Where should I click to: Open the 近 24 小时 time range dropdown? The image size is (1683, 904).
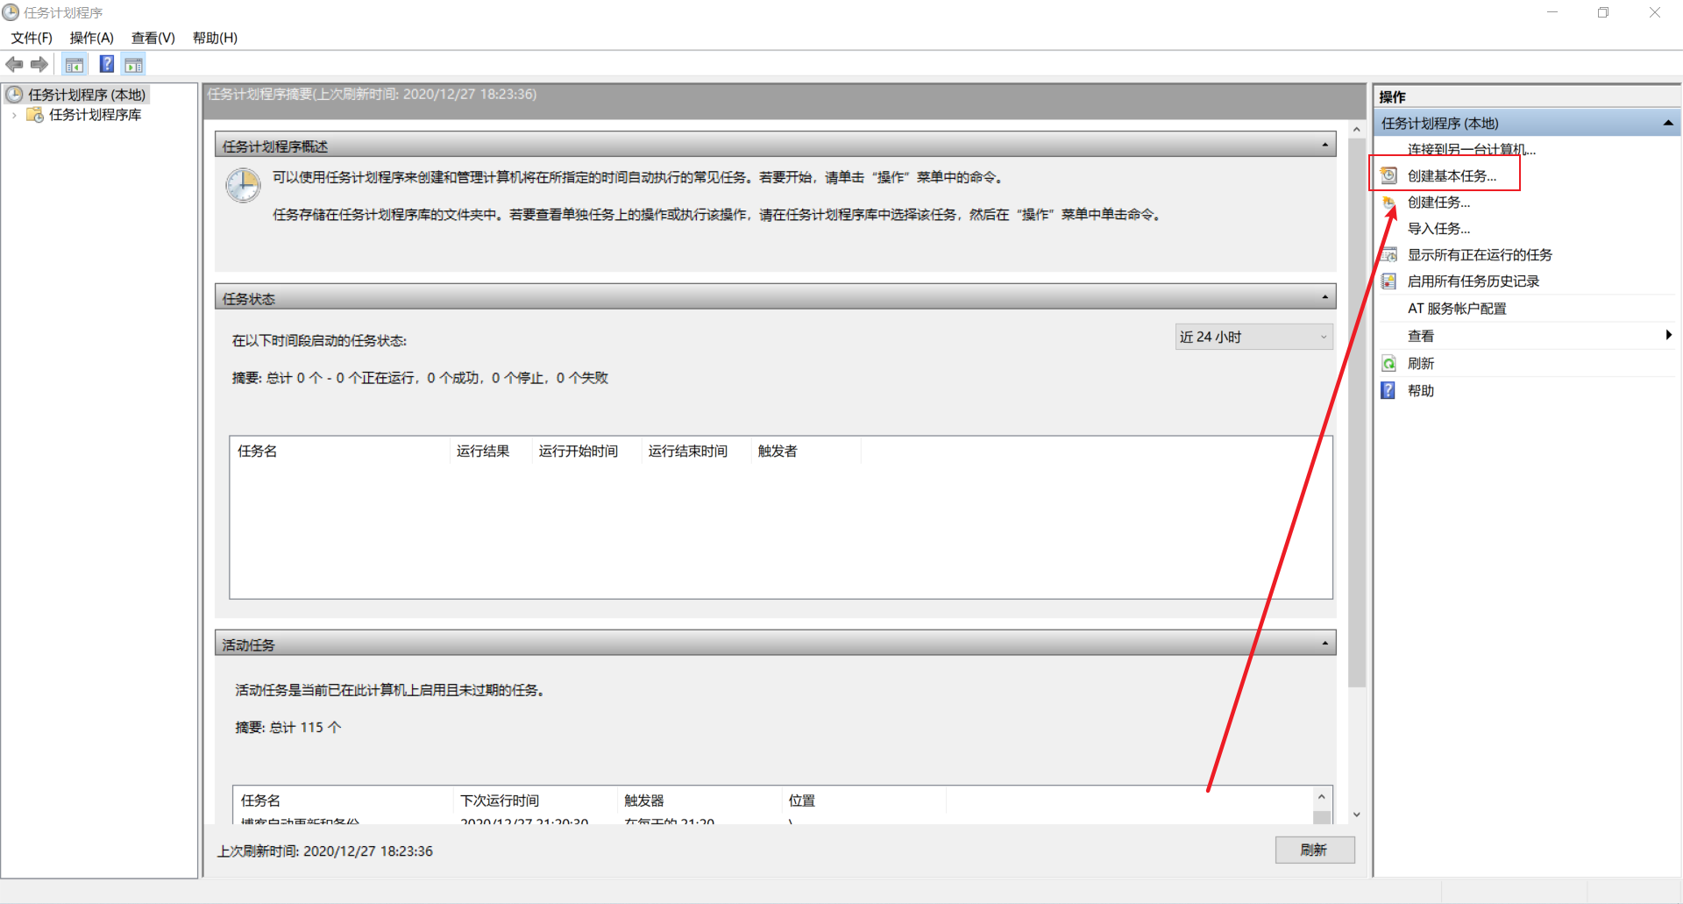point(1253,337)
